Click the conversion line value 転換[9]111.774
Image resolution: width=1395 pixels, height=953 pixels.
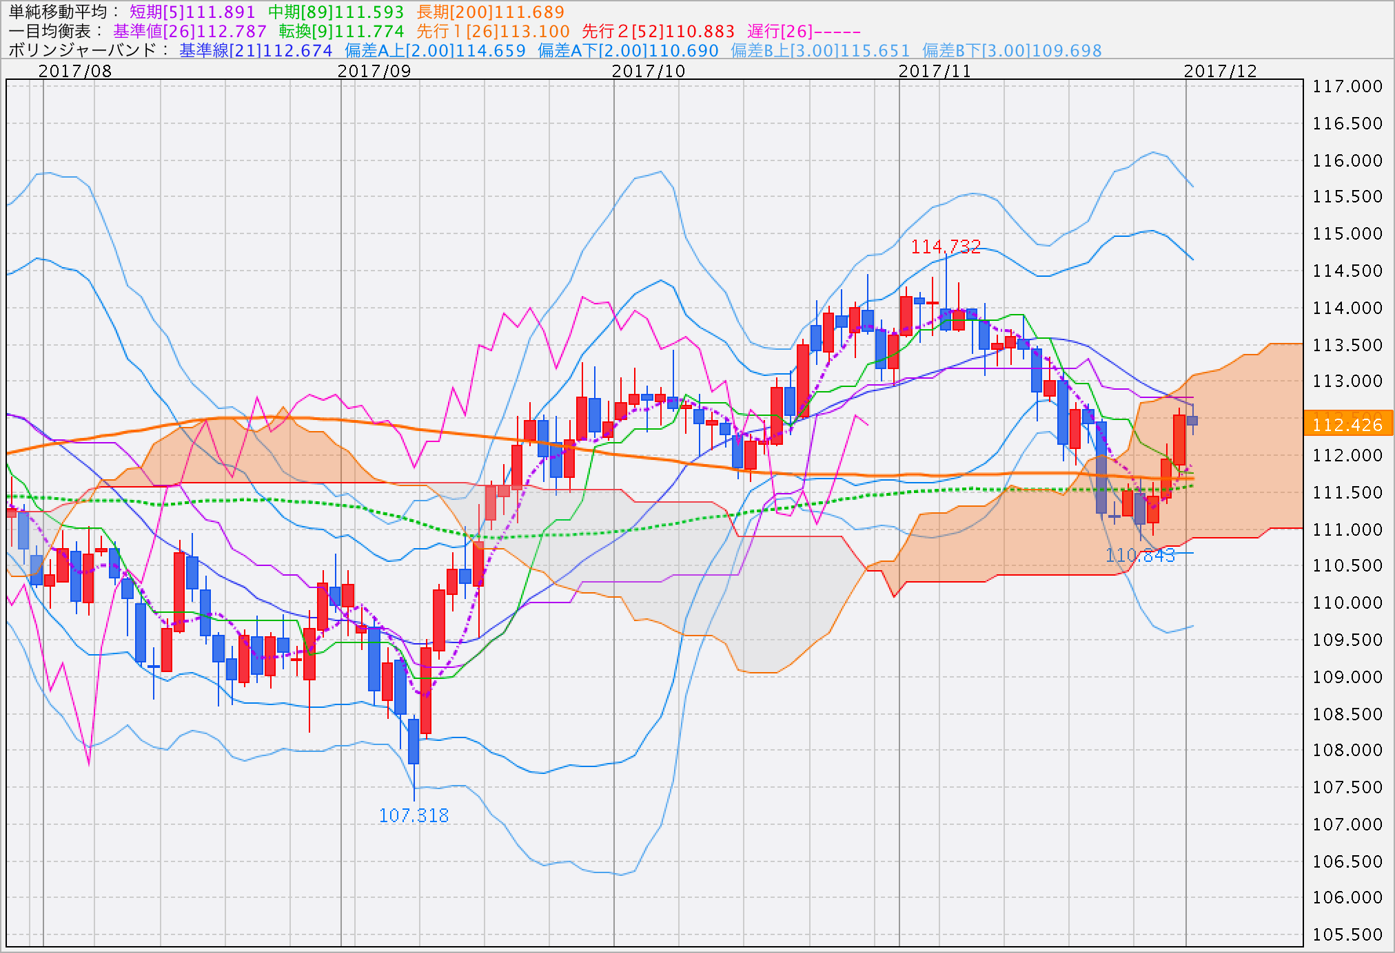[341, 31]
